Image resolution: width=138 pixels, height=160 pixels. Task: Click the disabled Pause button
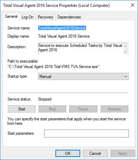[83, 109]
